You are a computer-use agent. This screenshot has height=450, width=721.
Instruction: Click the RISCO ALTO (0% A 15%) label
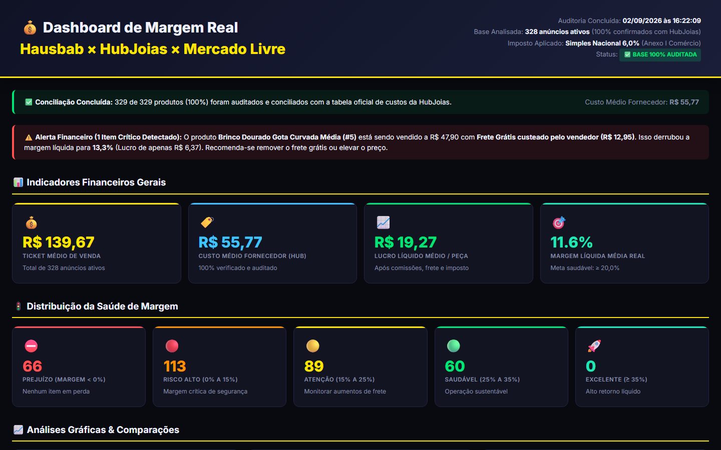[200, 379]
